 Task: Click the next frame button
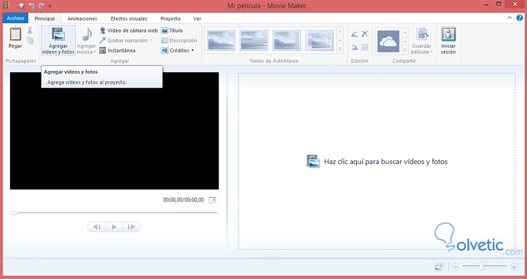[132, 227]
